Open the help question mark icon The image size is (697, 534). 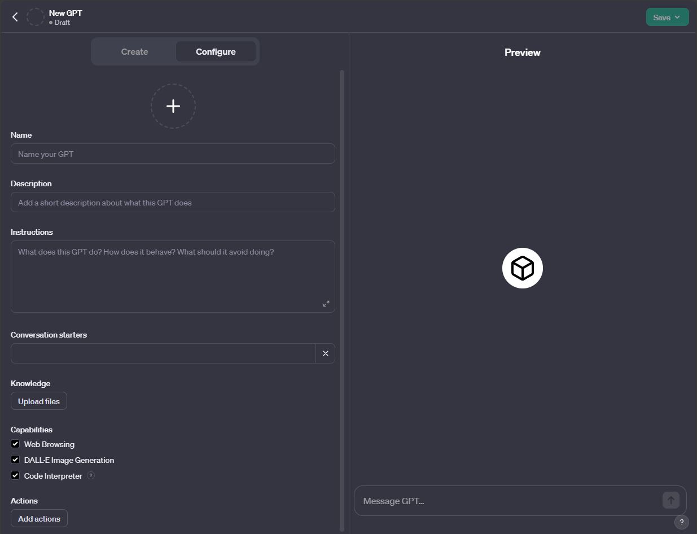coord(681,522)
